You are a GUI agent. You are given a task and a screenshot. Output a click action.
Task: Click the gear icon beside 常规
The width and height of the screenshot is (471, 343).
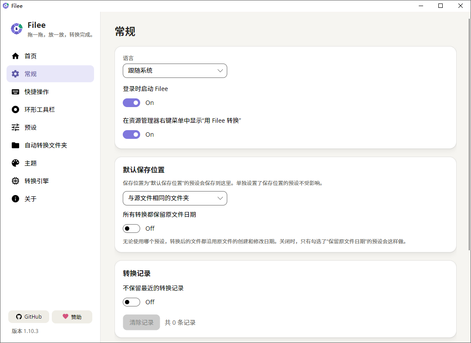[x=15, y=74]
